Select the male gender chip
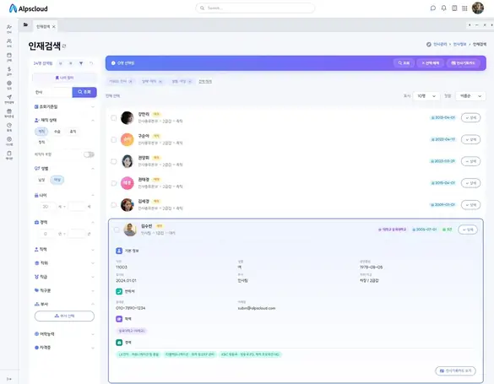The image size is (494, 384). coord(41,180)
